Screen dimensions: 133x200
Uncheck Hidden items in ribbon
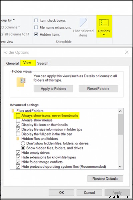(36, 34)
